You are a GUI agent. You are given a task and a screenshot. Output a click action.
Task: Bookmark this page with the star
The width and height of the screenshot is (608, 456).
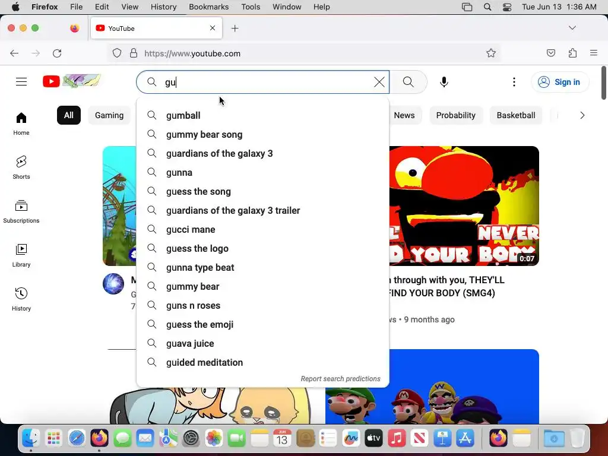[x=491, y=53]
